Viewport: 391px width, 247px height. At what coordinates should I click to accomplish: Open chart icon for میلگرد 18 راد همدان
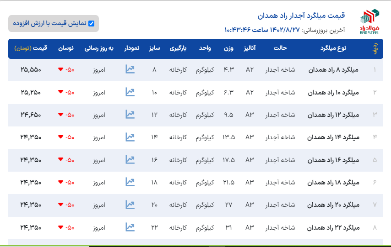[130, 182]
